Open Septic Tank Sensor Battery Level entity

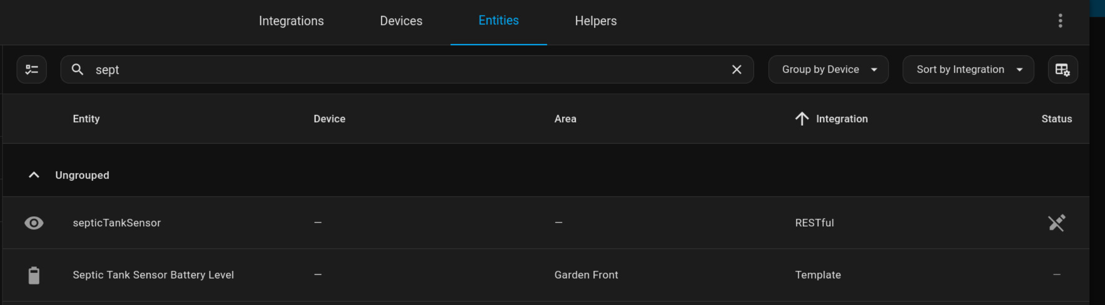point(154,275)
